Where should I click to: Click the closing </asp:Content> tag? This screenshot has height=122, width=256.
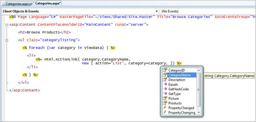[25, 90]
